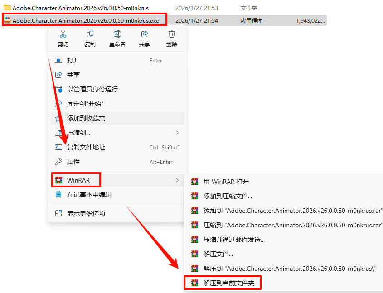
Task: Select Extract files (解压文件...)
Action: pyautogui.click(x=284, y=254)
